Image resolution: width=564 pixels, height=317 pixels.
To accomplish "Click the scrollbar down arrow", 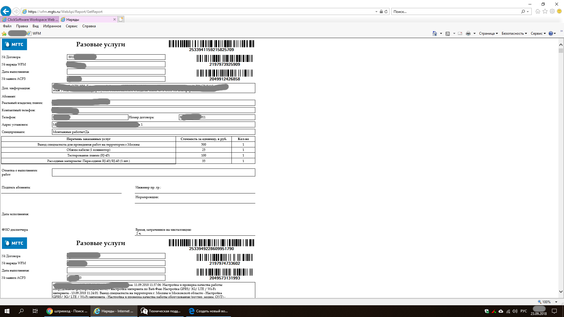I will pyautogui.click(x=561, y=292).
